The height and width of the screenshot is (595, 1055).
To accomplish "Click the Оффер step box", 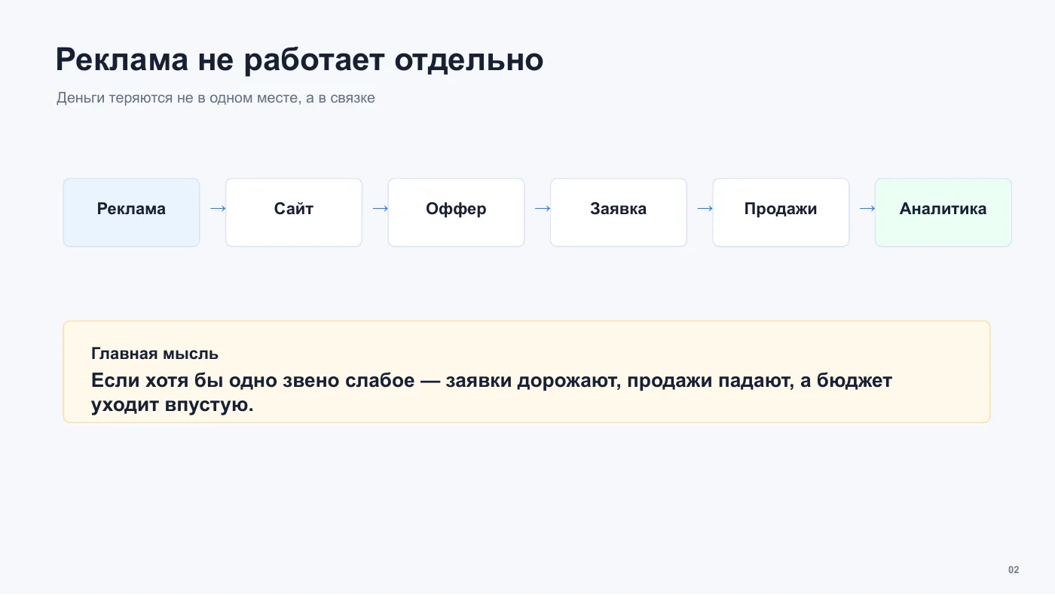I will pyautogui.click(x=456, y=213).
